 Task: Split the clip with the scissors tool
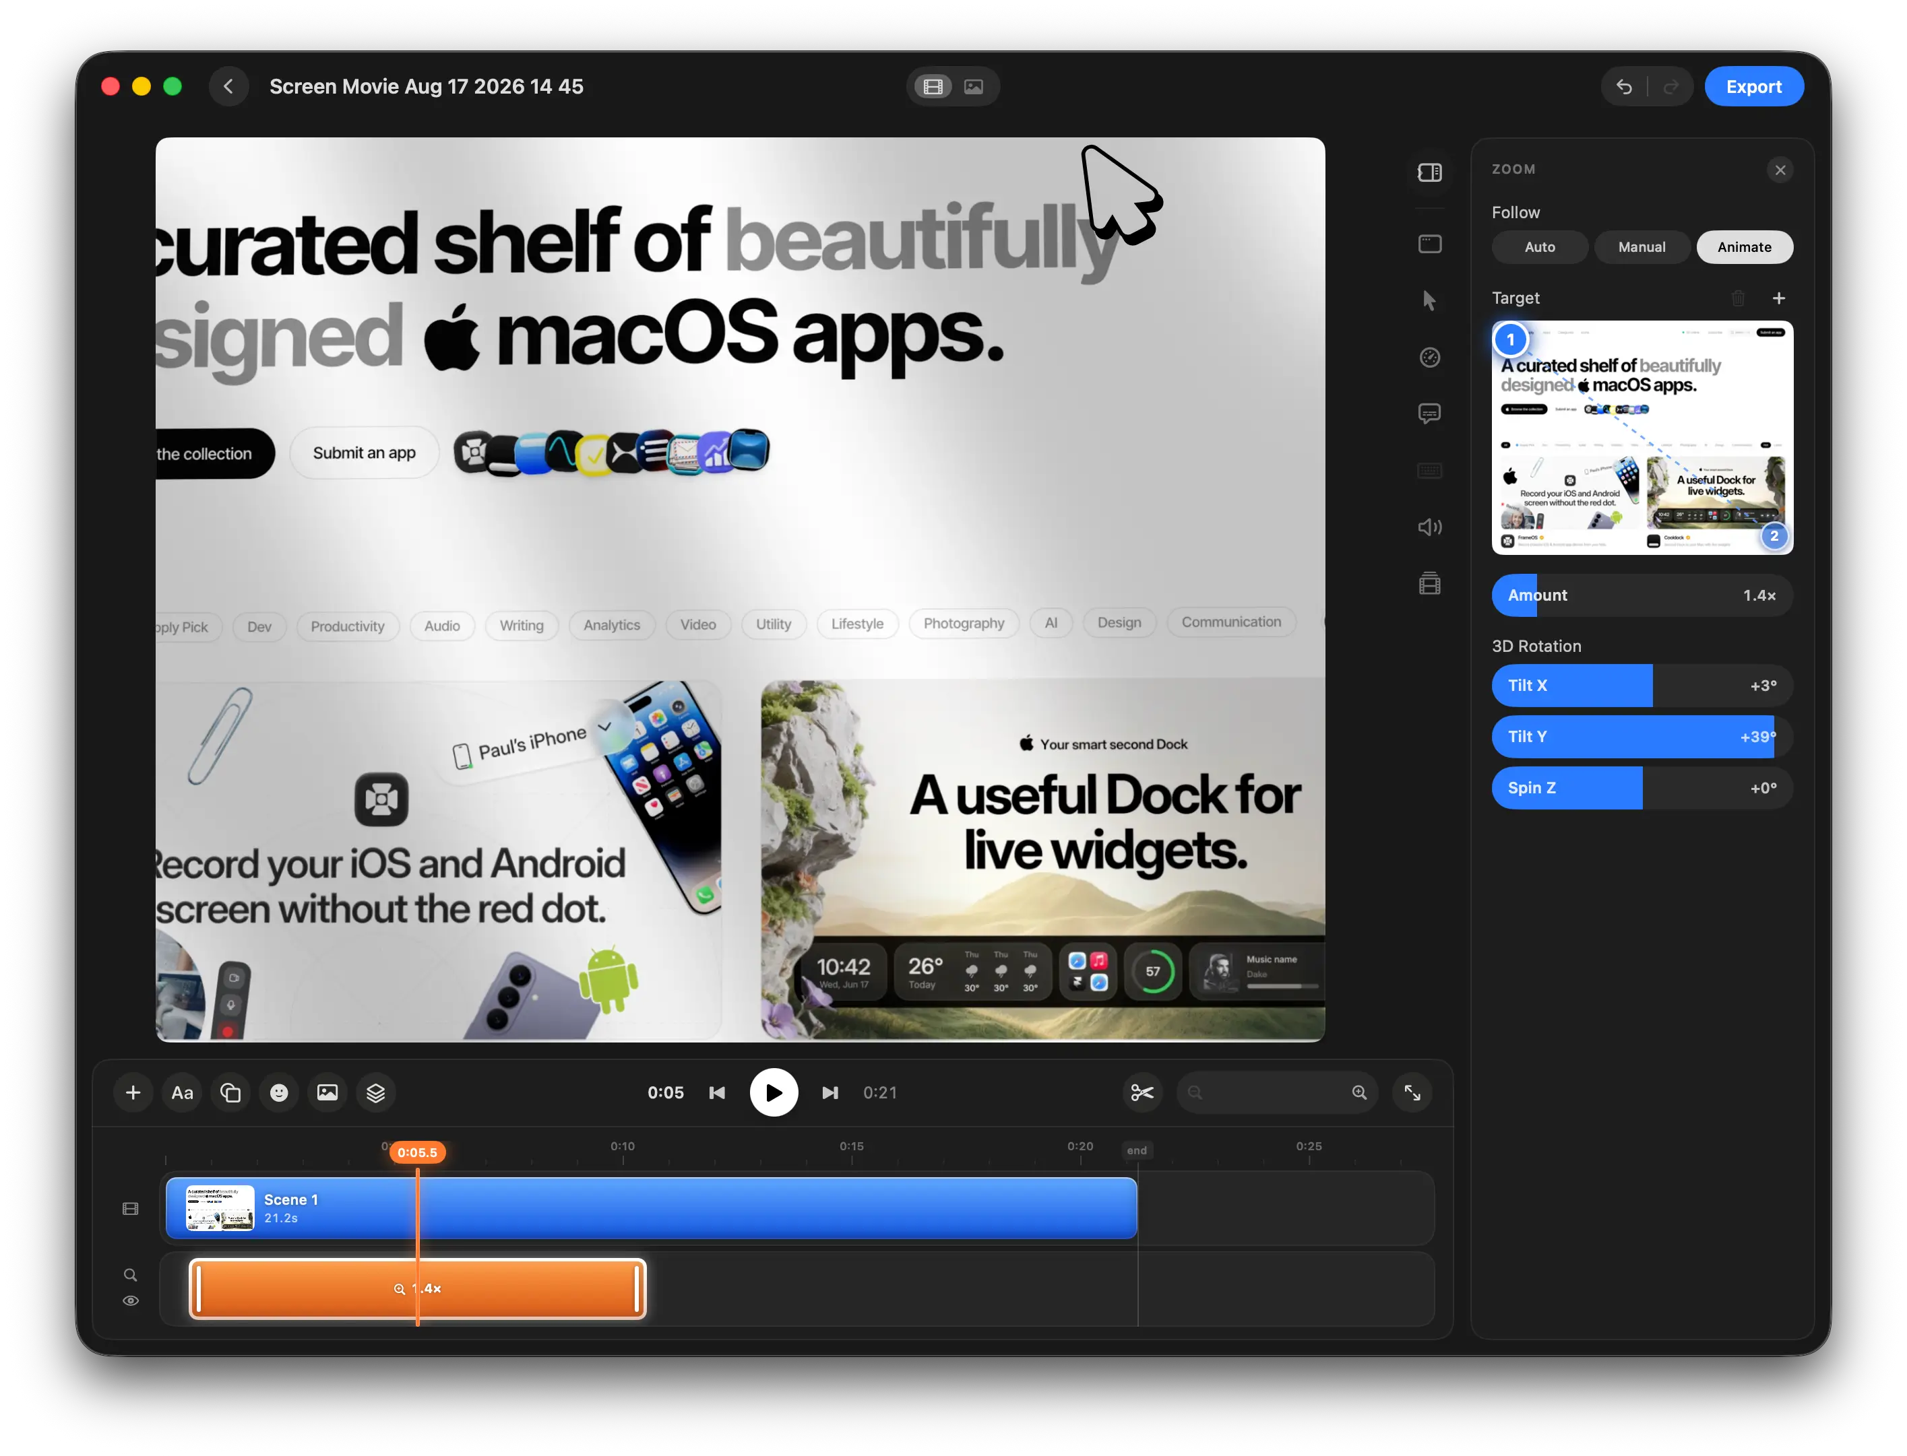1142,1093
